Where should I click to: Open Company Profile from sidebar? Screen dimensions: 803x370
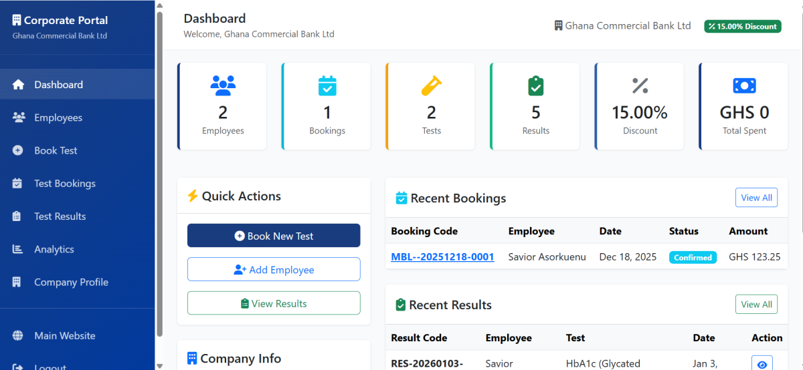pyautogui.click(x=78, y=283)
